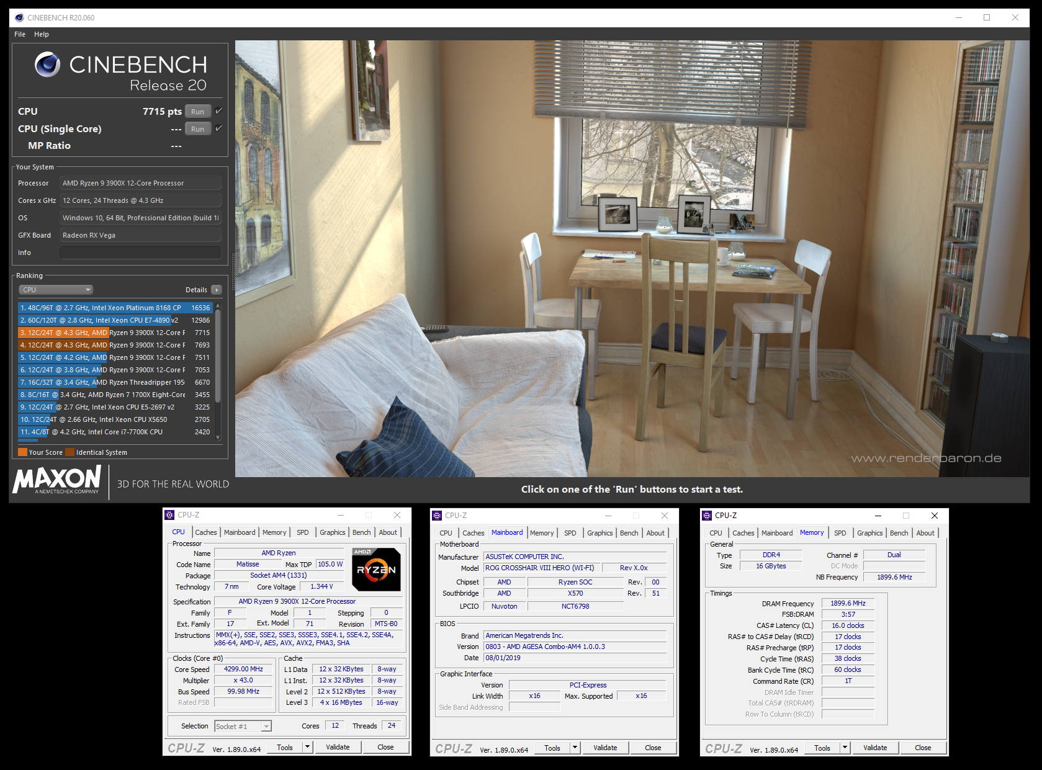Run the CPU multi-core benchmark
Viewport: 1042px width, 770px height.
click(198, 112)
